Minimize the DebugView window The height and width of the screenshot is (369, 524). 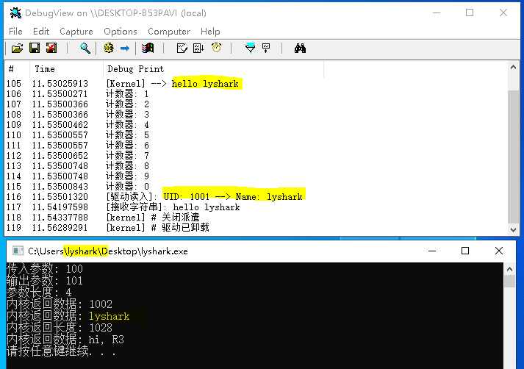pos(437,12)
